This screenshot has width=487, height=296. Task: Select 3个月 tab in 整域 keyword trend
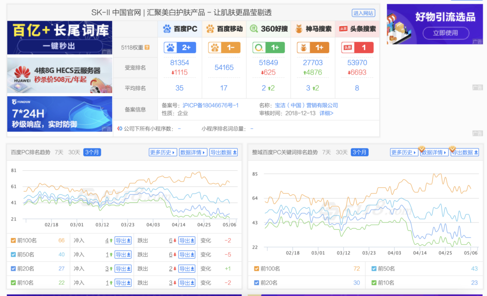pyautogui.click(x=360, y=152)
